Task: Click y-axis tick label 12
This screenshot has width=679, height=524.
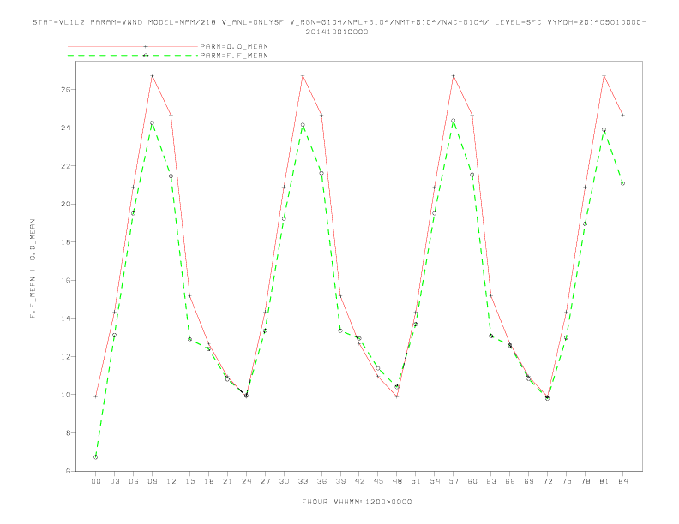Action: pyautogui.click(x=66, y=357)
